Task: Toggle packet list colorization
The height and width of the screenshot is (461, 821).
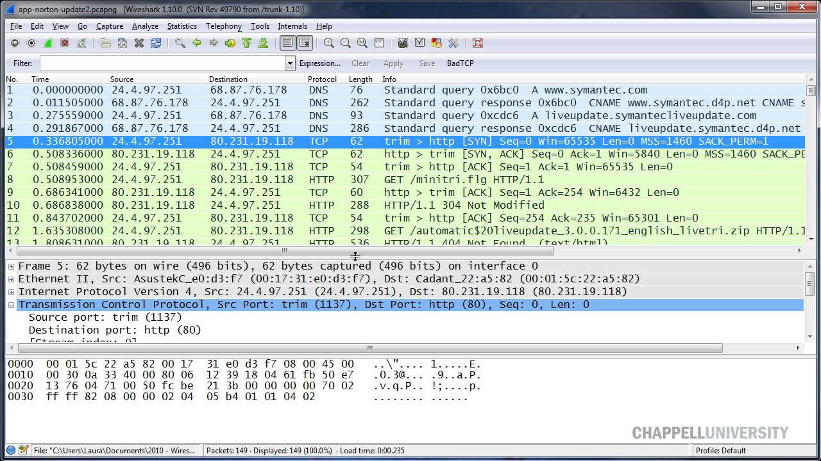Action: point(288,43)
